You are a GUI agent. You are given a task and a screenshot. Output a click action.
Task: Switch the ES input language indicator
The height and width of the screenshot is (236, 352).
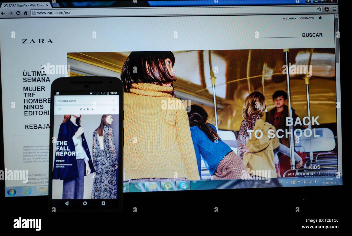click(280, 182)
